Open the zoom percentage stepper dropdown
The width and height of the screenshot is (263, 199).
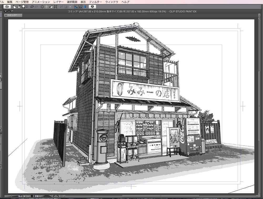point(28,196)
